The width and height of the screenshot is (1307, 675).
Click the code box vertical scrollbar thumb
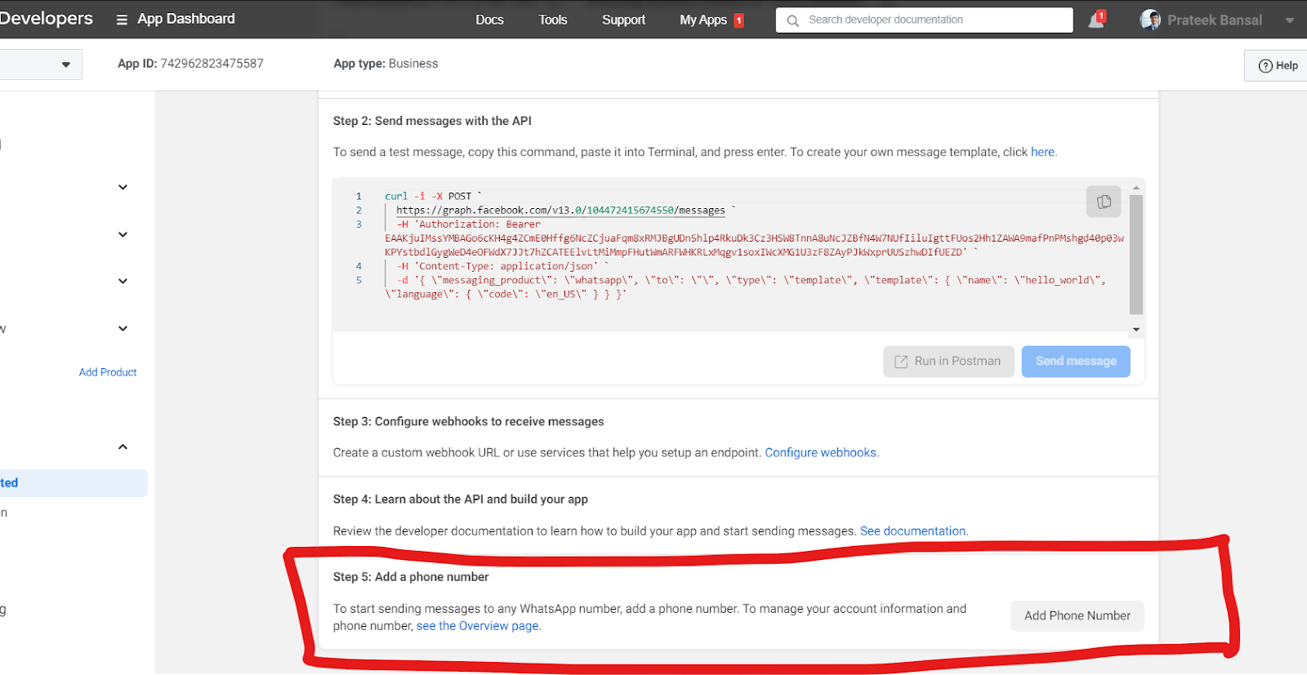[x=1136, y=255]
